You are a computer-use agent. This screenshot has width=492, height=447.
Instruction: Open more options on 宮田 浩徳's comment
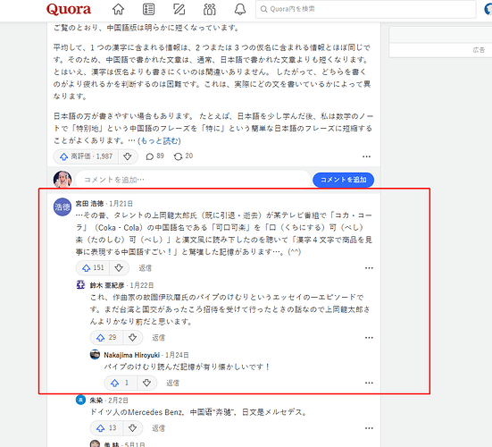(x=369, y=268)
